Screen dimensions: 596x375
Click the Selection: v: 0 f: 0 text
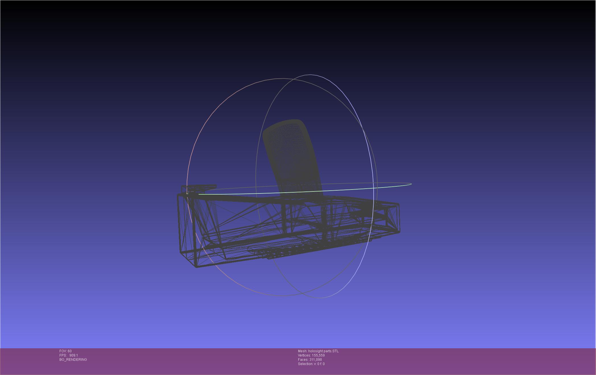[x=311, y=364]
